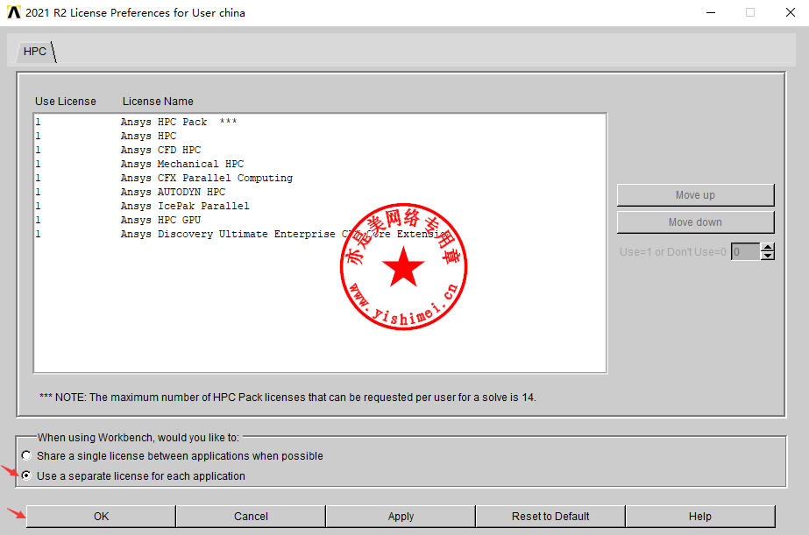Select the Ansys IcePak Parallel row
Screen dimensions: 809x535
320,206
